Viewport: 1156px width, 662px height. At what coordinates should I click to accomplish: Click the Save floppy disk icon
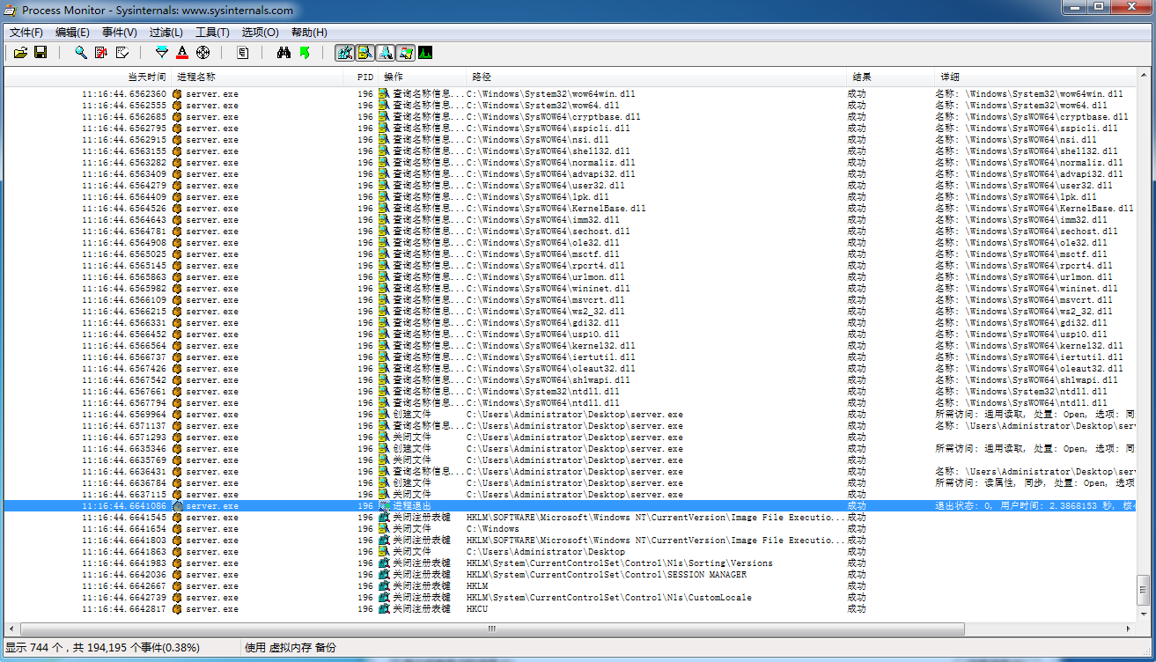point(40,53)
